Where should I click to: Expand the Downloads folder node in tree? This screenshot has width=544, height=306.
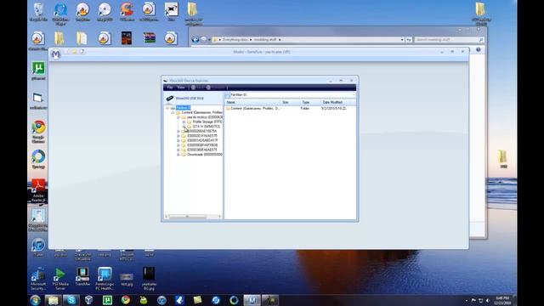point(178,155)
